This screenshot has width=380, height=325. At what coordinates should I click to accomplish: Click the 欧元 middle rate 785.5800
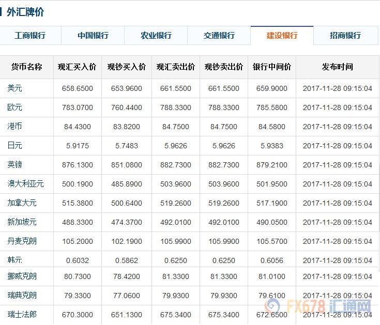271,107
